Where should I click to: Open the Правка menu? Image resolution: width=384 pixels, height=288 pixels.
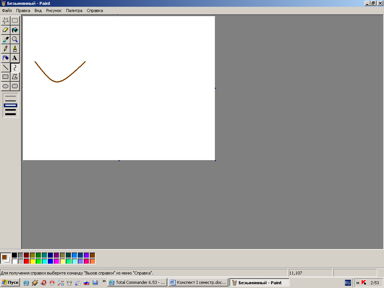point(23,10)
